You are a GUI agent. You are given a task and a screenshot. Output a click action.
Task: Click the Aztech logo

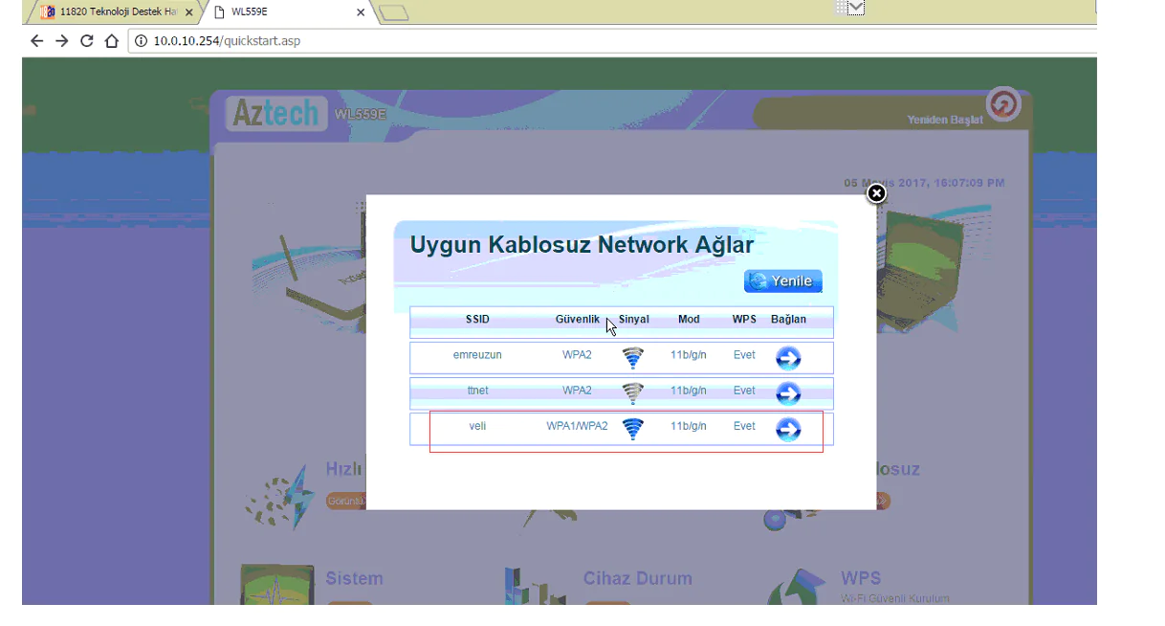point(277,113)
